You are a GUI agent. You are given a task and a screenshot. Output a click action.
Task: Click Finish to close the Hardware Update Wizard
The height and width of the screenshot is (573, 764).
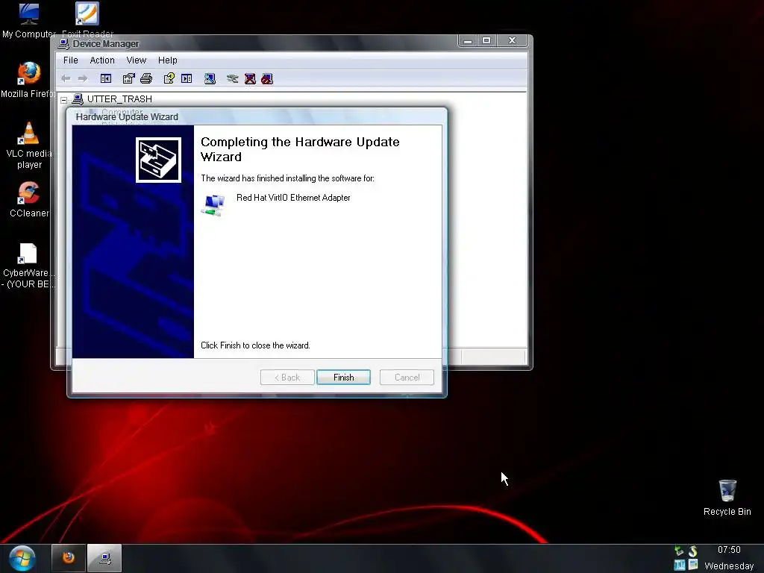(x=343, y=377)
